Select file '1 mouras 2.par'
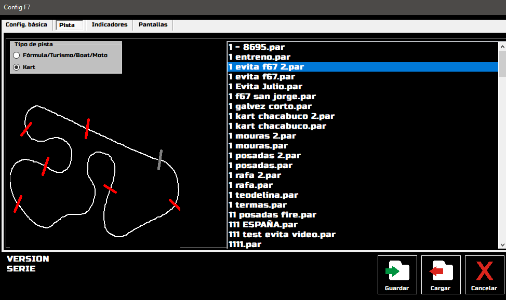The height and width of the screenshot is (300, 506). click(x=363, y=136)
